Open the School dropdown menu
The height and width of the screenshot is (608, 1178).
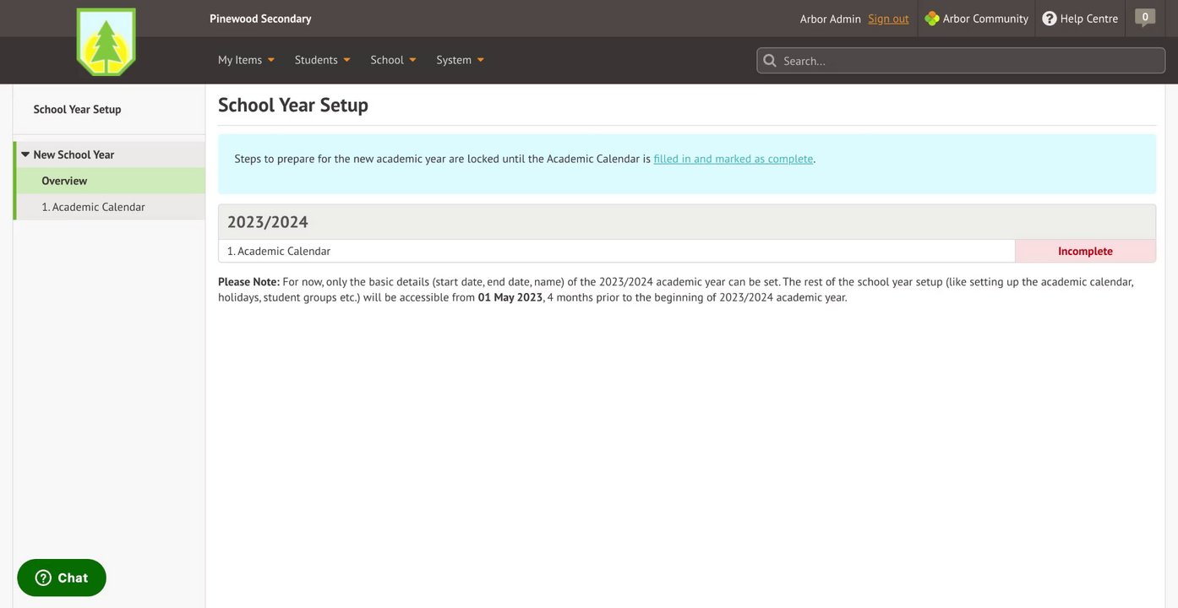(x=393, y=60)
